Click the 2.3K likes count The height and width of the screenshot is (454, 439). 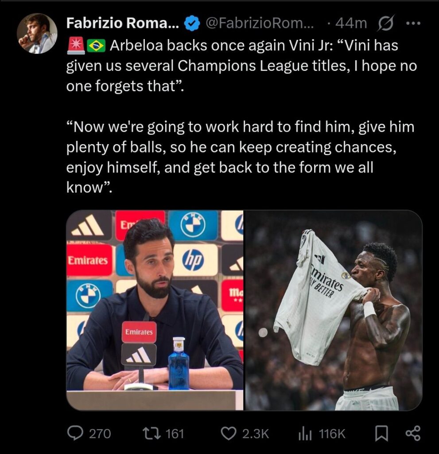(256, 433)
